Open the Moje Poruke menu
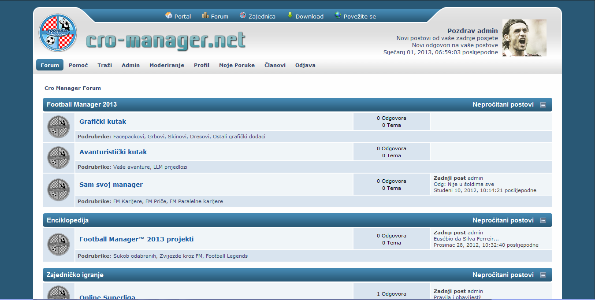 coord(237,65)
